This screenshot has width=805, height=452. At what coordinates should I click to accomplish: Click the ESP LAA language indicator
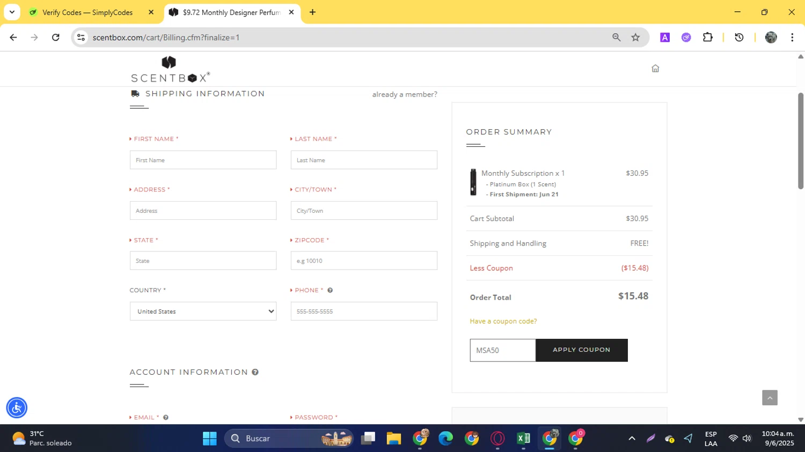(x=711, y=439)
